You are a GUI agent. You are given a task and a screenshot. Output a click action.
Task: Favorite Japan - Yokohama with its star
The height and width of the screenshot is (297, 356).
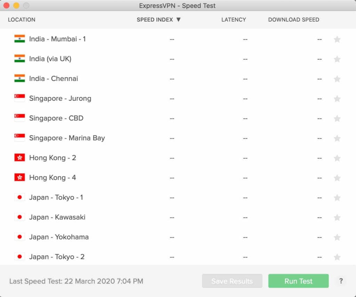coord(337,237)
